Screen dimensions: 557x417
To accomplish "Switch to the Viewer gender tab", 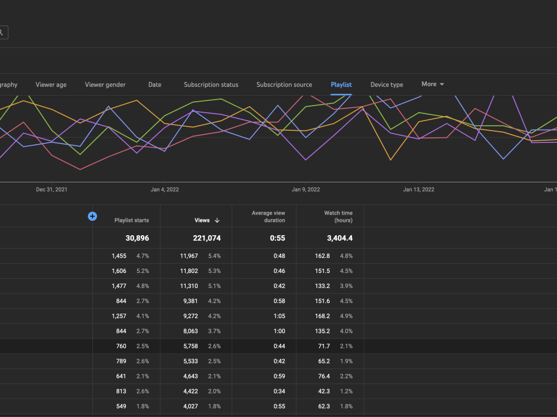I will pos(105,85).
